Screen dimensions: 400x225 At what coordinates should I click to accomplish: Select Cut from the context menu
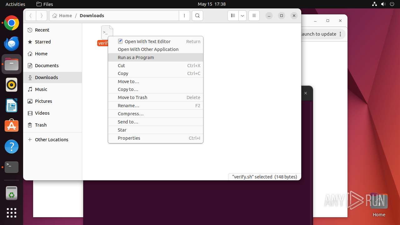coord(156,66)
